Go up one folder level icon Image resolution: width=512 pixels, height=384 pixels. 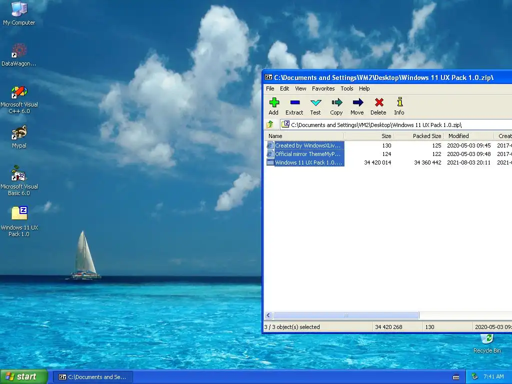click(x=270, y=124)
